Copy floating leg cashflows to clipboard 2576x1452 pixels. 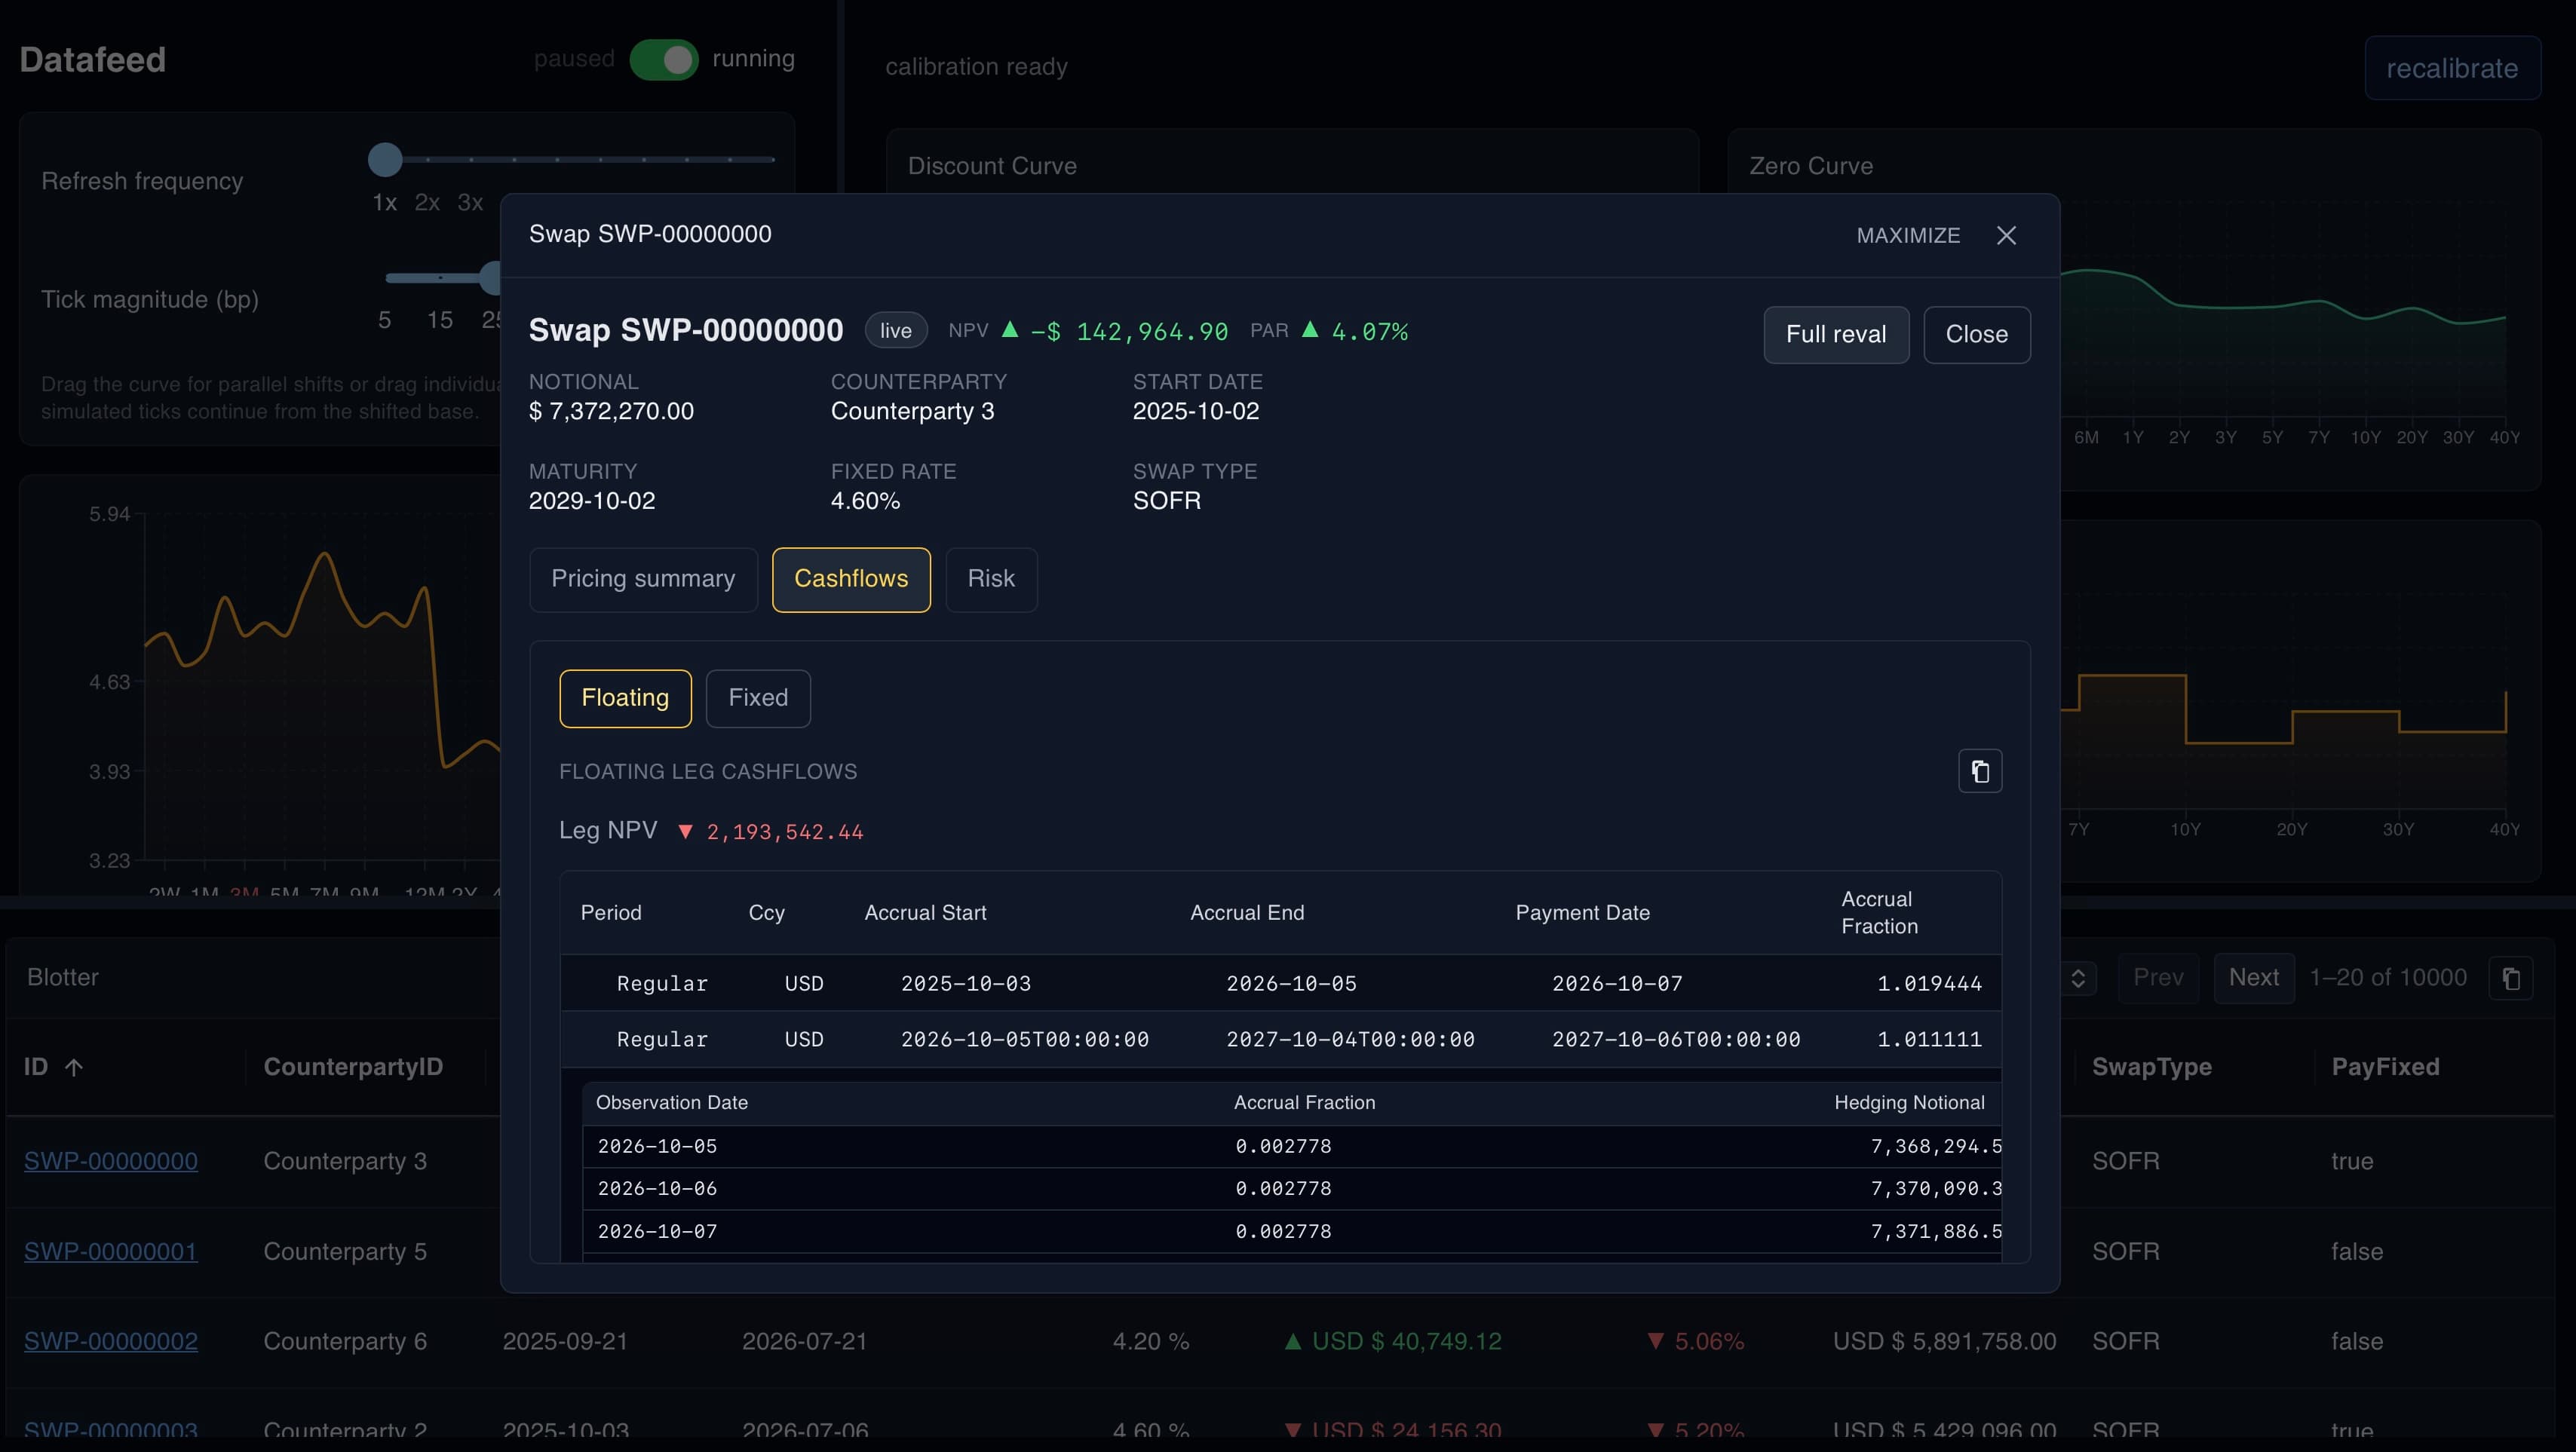click(1979, 771)
